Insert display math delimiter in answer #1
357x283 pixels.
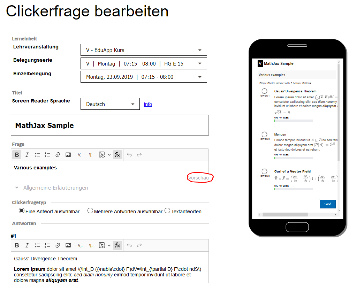[x=91, y=245]
